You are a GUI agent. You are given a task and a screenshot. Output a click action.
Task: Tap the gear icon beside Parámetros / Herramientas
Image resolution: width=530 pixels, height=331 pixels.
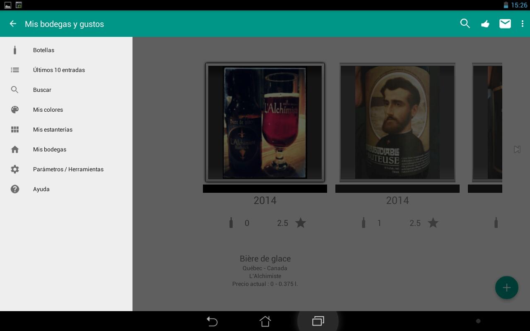[x=15, y=169]
